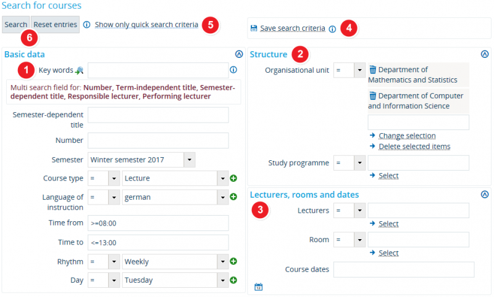Collapse the Basic data section
The image size is (494, 297).
239,54
